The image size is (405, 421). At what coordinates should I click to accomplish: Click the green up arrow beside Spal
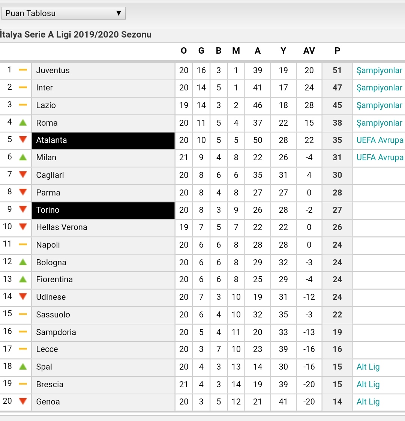(x=23, y=367)
